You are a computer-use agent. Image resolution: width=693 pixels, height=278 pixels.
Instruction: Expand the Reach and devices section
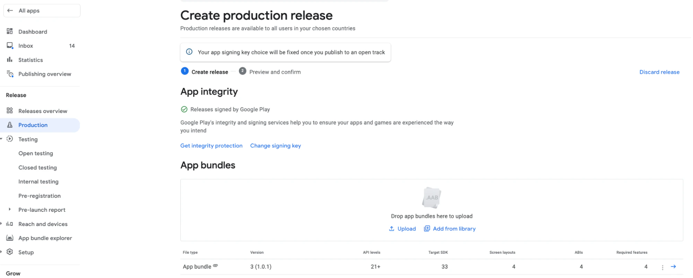[x=1, y=224]
